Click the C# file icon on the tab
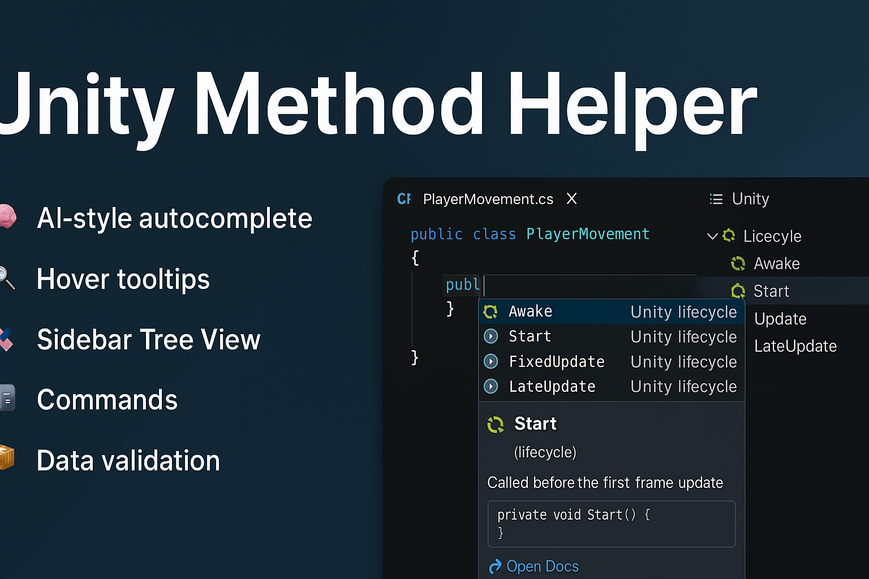 click(404, 199)
